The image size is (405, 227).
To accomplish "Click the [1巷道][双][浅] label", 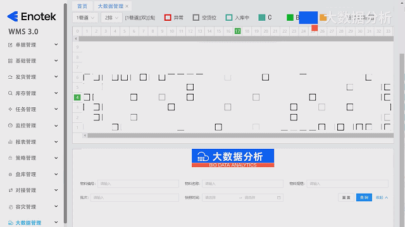I will [140, 18].
